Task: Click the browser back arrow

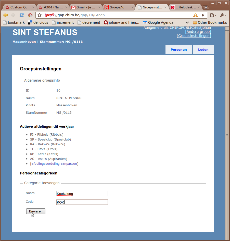Action: 5,15
